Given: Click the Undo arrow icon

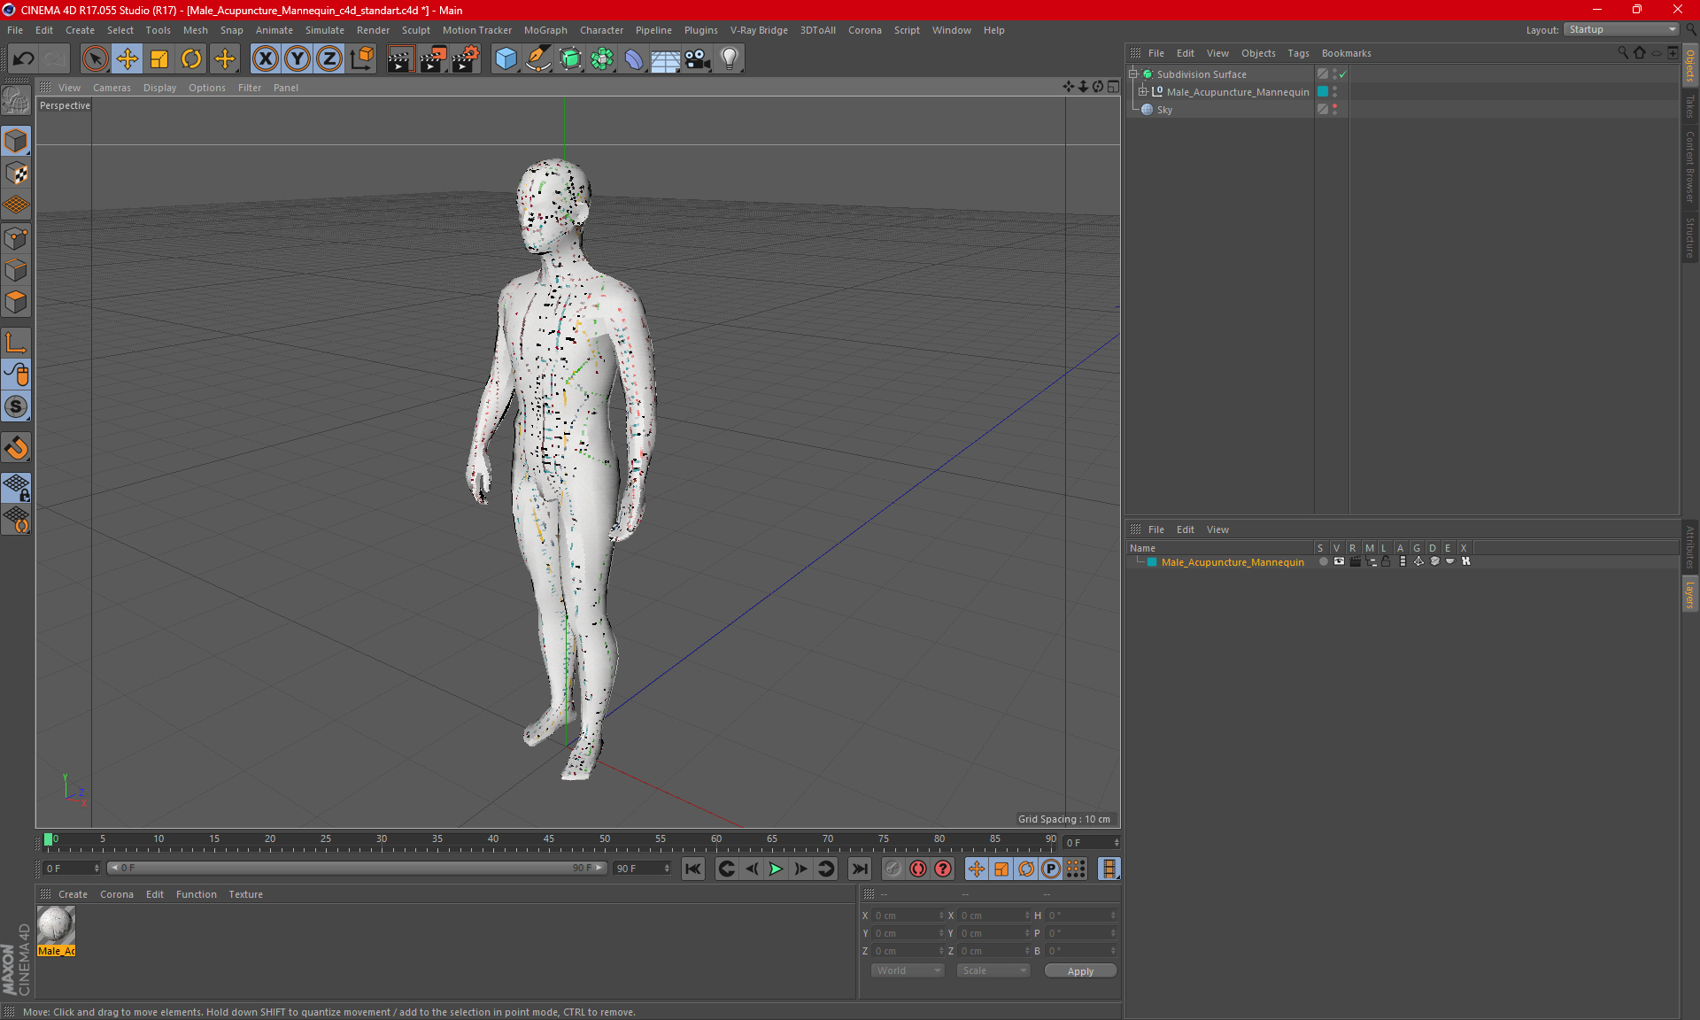Looking at the screenshot, I should pyautogui.click(x=24, y=58).
